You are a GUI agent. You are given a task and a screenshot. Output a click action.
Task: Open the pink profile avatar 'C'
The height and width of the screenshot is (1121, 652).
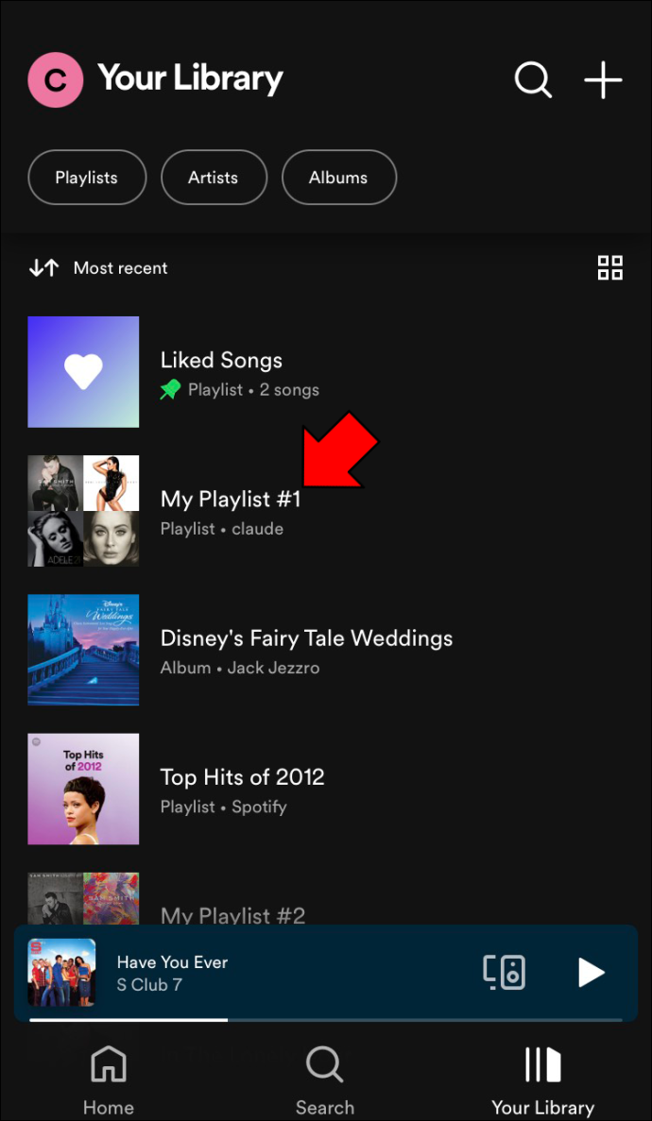(55, 79)
